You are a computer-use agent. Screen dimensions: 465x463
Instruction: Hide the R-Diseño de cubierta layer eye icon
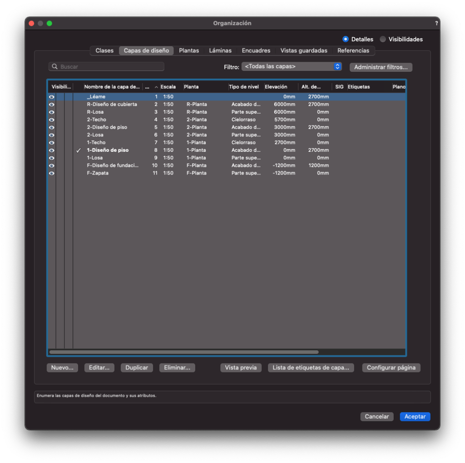click(52, 105)
